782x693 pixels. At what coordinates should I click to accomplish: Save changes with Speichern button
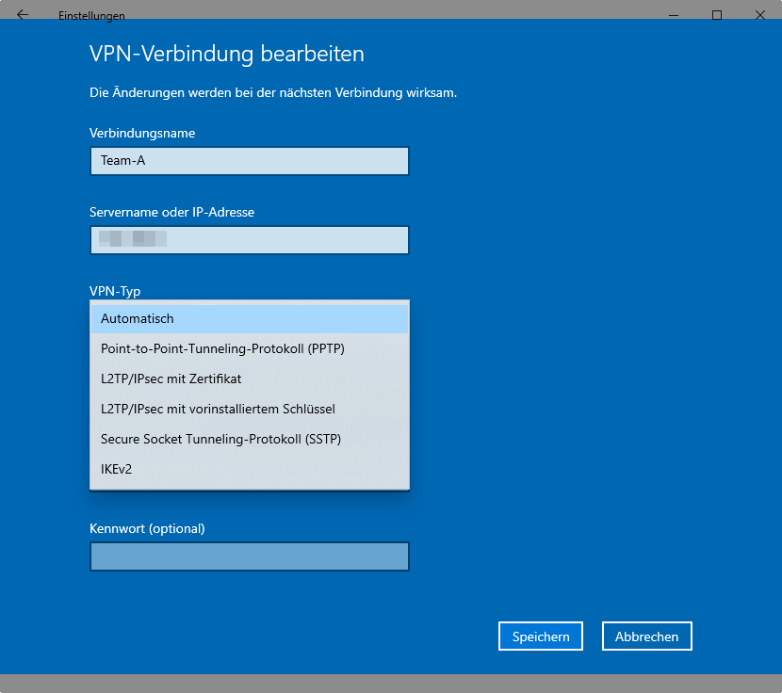tap(541, 637)
